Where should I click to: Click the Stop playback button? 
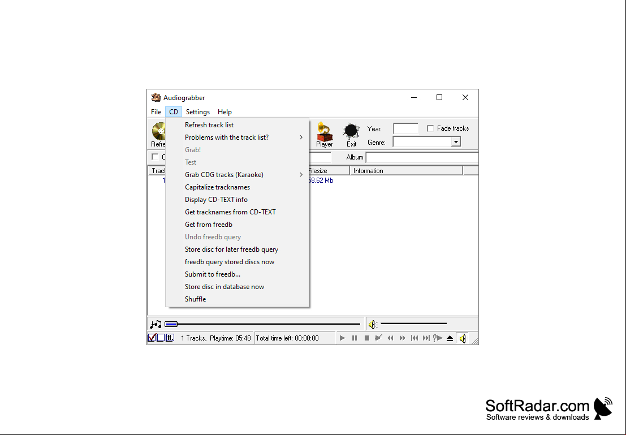click(366, 338)
